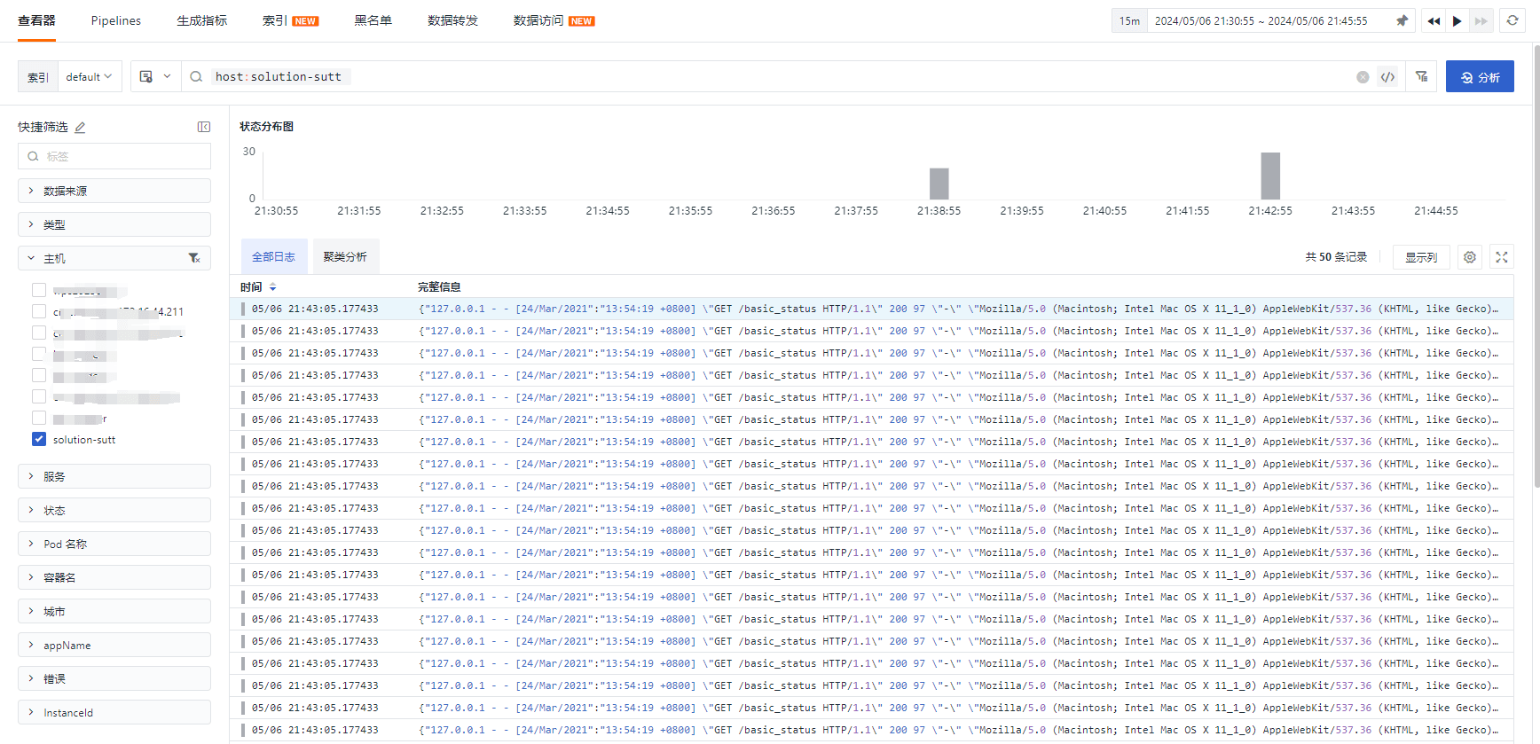Expand the Pod 名称 filter section

[114, 544]
